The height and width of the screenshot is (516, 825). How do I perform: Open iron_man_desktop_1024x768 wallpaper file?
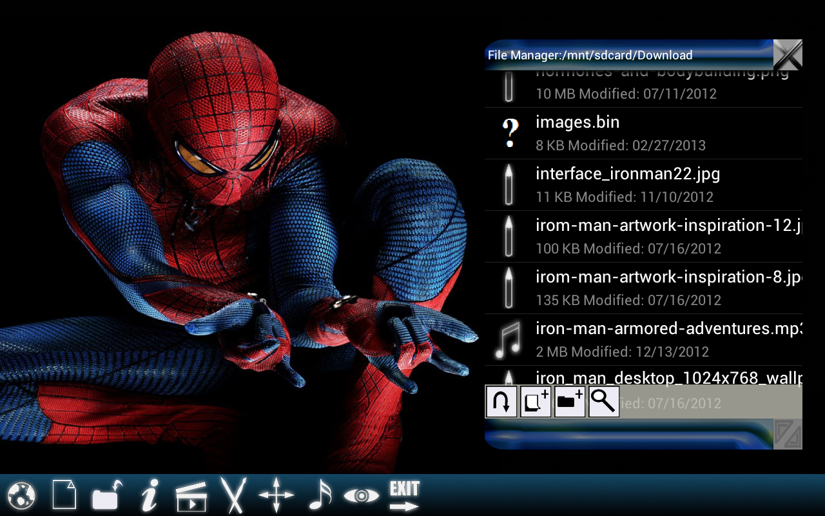pyautogui.click(x=643, y=377)
